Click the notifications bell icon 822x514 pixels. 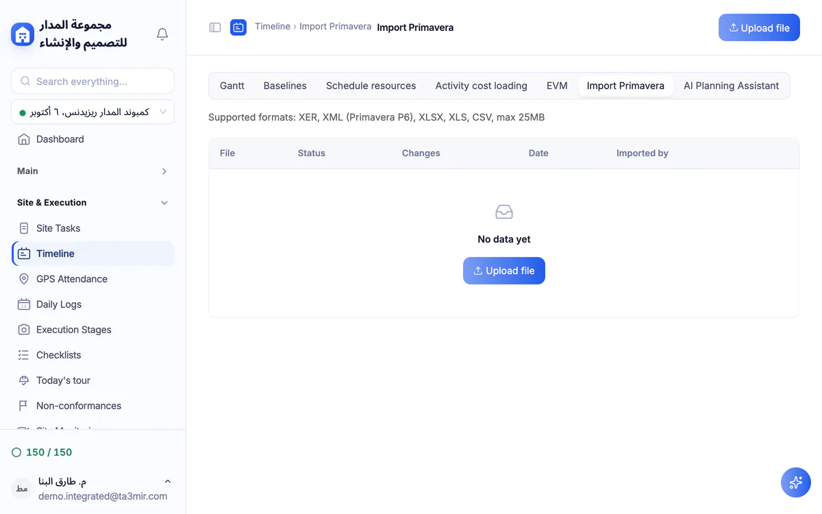(x=162, y=34)
